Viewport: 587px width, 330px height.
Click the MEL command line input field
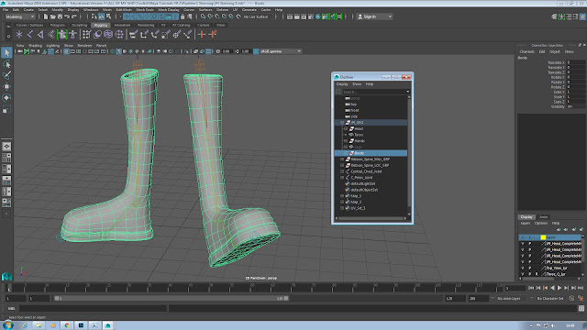point(93,308)
